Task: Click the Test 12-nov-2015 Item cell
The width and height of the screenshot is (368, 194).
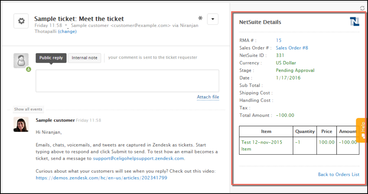Action: 266,146
